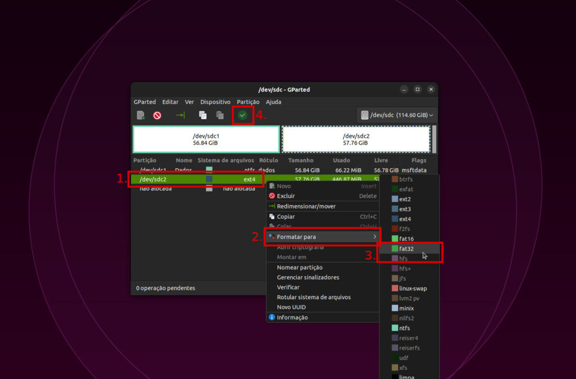Select jfs in the format submenu
This screenshot has width=576, height=379.
[409, 278]
